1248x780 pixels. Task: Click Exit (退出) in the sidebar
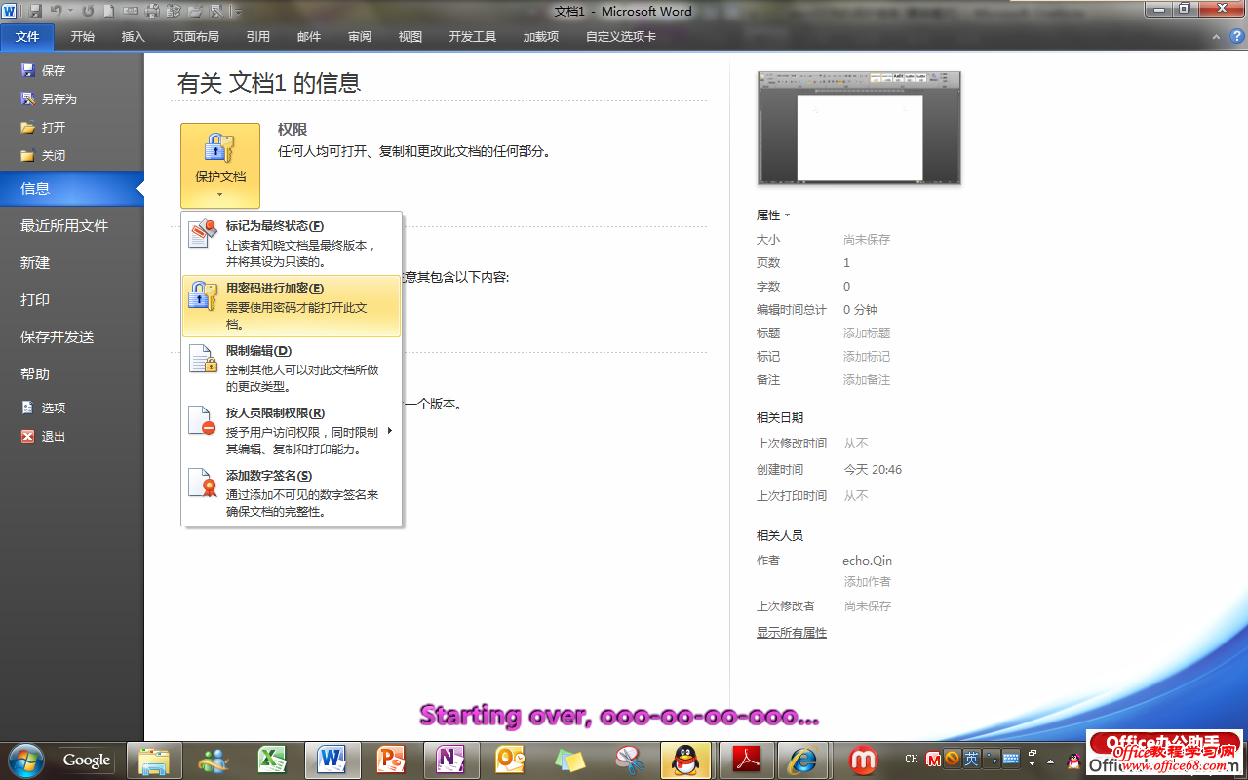53,437
